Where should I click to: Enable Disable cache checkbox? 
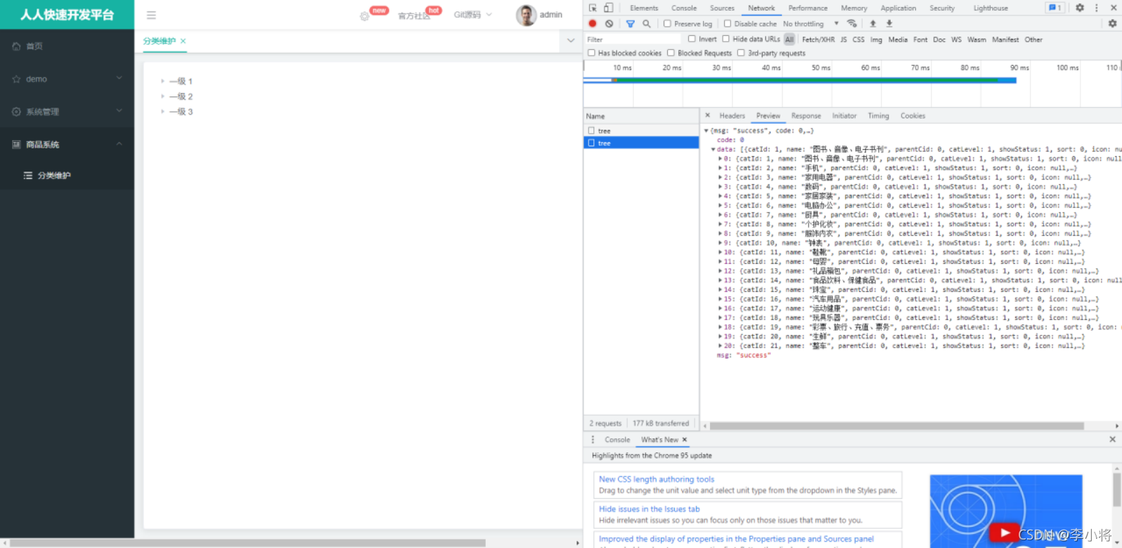(x=728, y=23)
